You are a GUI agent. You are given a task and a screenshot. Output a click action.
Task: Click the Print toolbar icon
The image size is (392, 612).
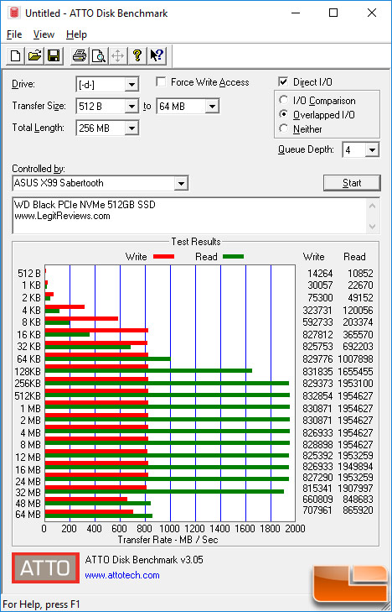point(80,55)
